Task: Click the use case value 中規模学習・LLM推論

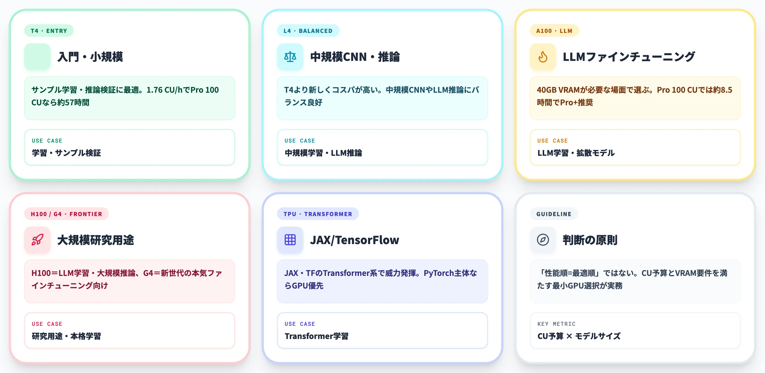Action: pyautogui.click(x=323, y=153)
